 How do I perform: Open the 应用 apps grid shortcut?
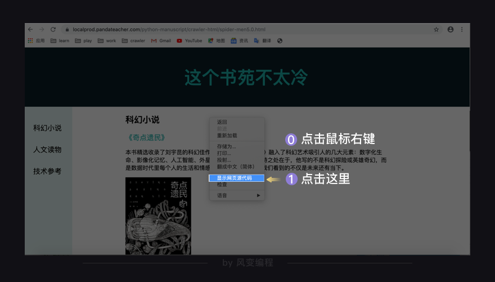[x=36, y=41]
